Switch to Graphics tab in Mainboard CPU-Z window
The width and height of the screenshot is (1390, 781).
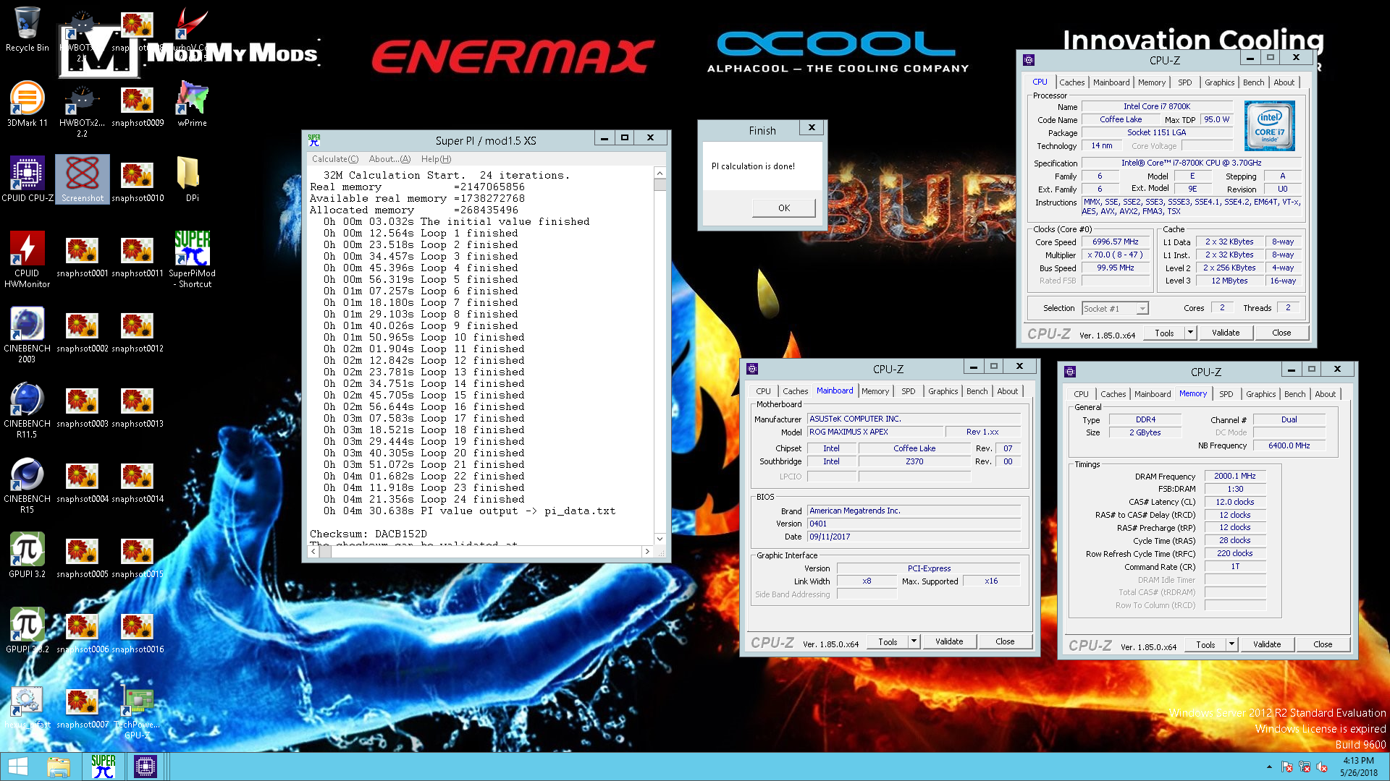pos(943,391)
